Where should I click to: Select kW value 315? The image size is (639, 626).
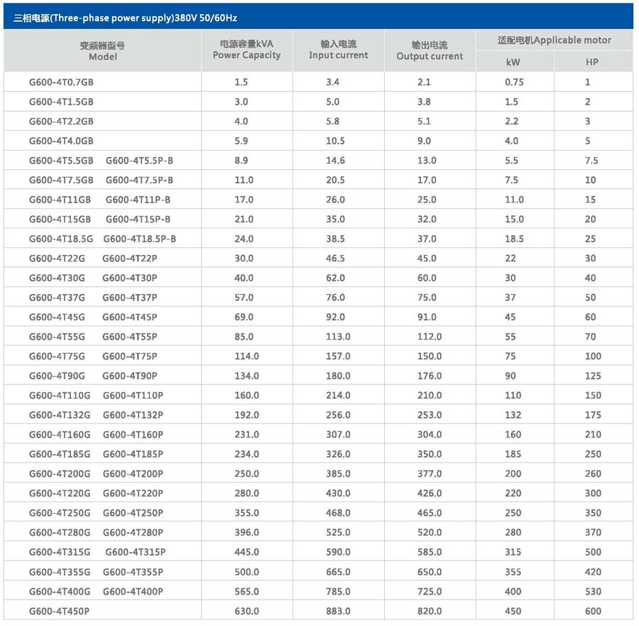click(x=513, y=552)
